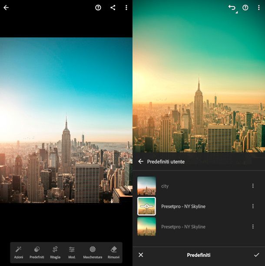Open help in the left screen header
265x266 pixels.
pos(98,8)
